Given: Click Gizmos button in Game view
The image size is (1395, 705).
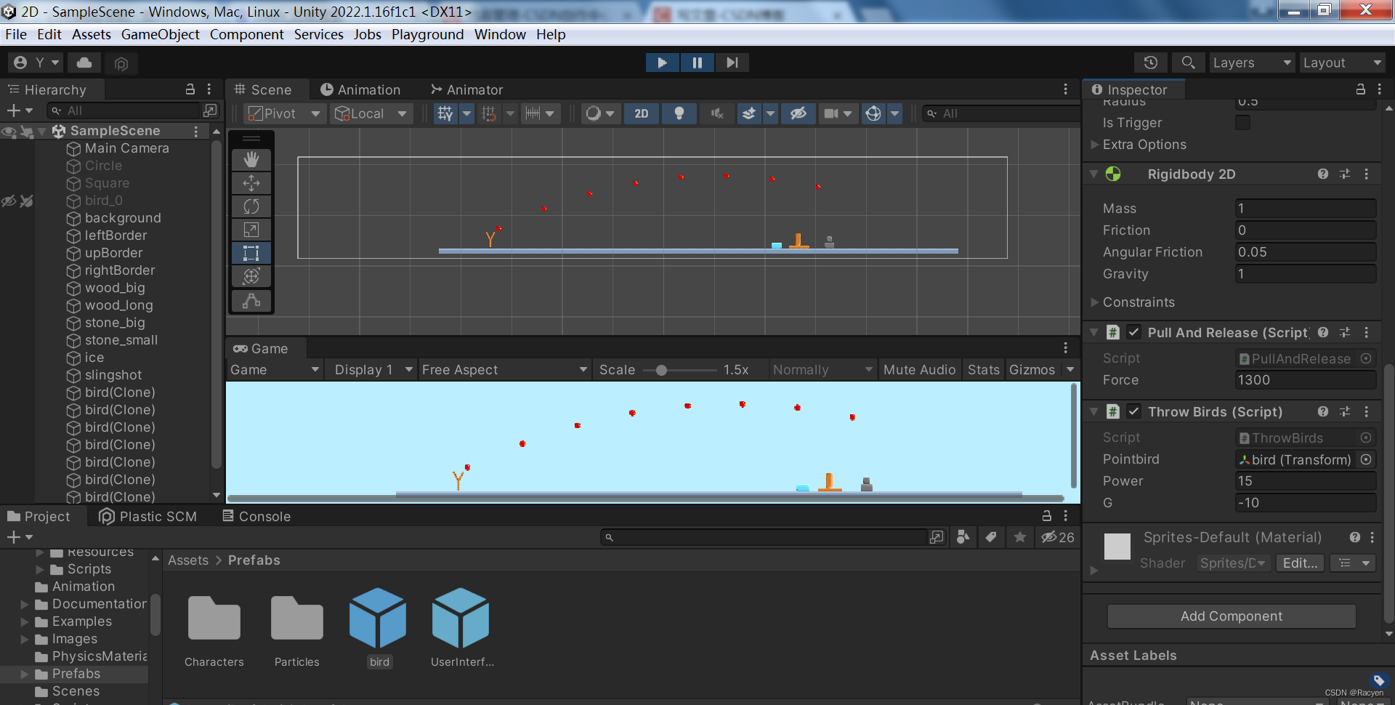Looking at the screenshot, I should click(1032, 369).
